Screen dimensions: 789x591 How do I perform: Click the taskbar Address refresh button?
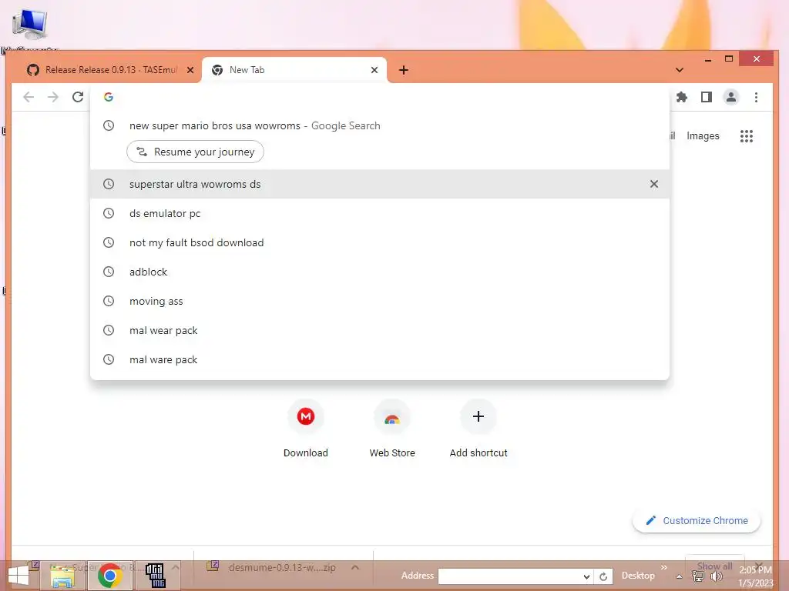coord(603,576)
